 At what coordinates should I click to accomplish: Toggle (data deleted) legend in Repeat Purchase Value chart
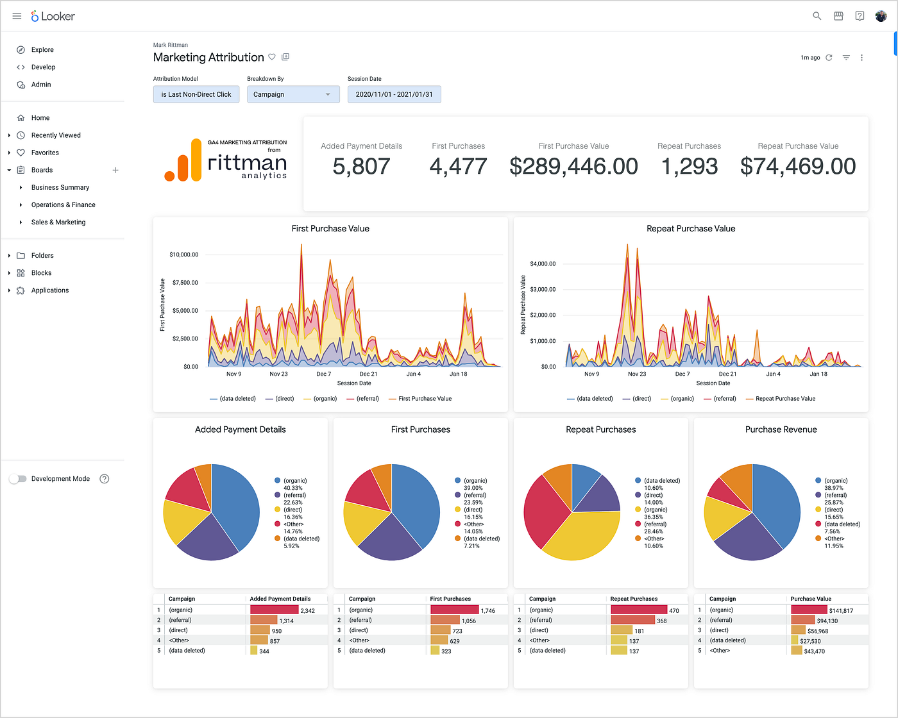pos(590,399)
